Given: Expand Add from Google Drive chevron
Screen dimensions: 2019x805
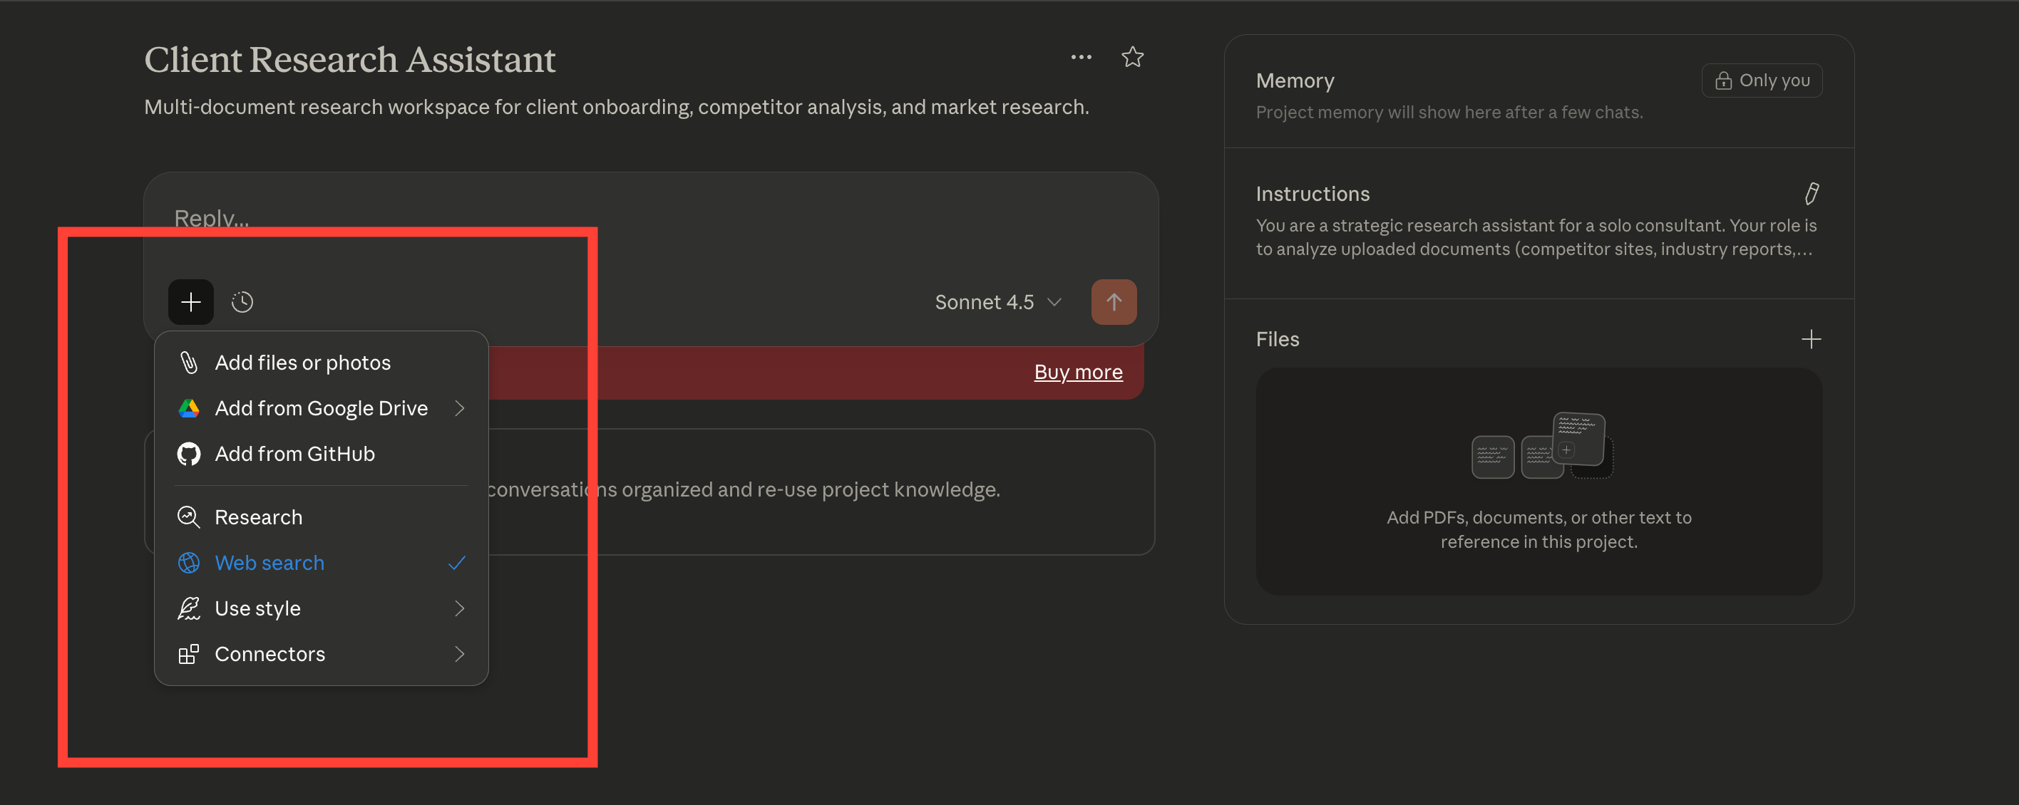Looking at the screenshot, I should [459, 408].
